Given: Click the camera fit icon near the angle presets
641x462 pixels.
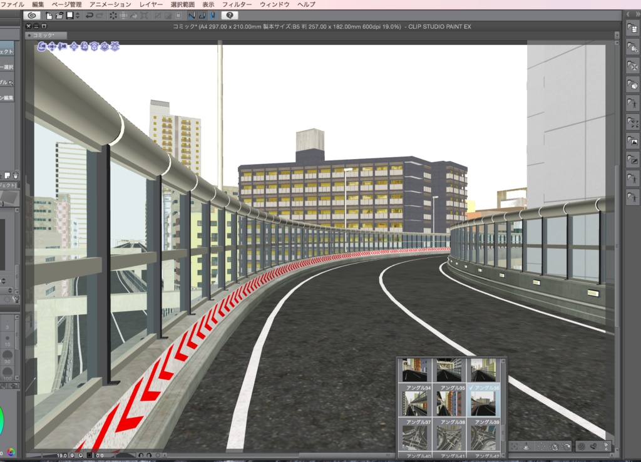Looking at the screenshot, I should click(514, 446).
